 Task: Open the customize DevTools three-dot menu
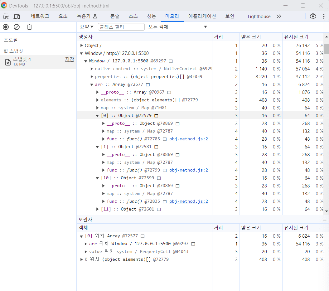tap(324, 16)
